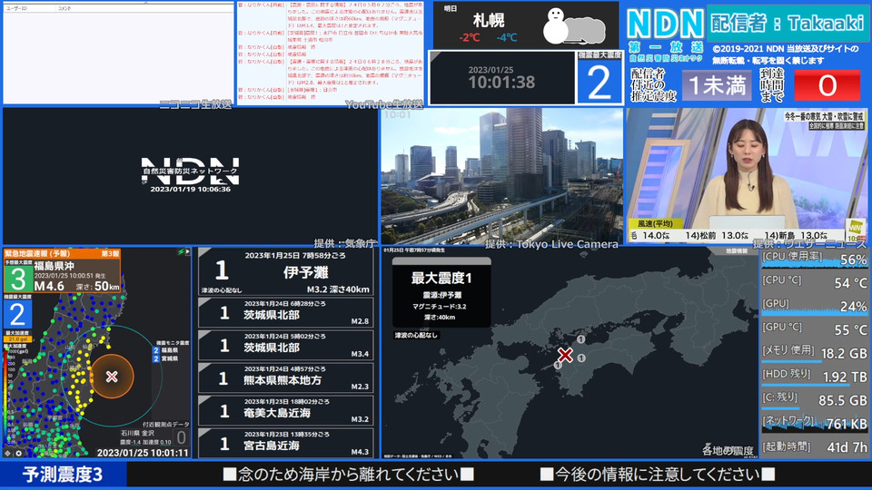Click the green lightning bolt icon in the earthquake monitor
The width and height of the screenshot is (872, 490).
pyautogui.click(x=181, y=252)
